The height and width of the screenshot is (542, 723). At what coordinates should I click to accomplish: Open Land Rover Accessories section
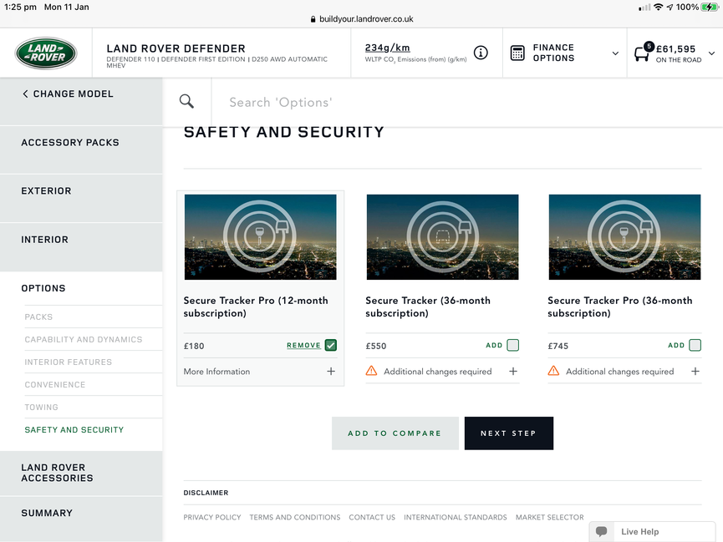coord(81,474)
